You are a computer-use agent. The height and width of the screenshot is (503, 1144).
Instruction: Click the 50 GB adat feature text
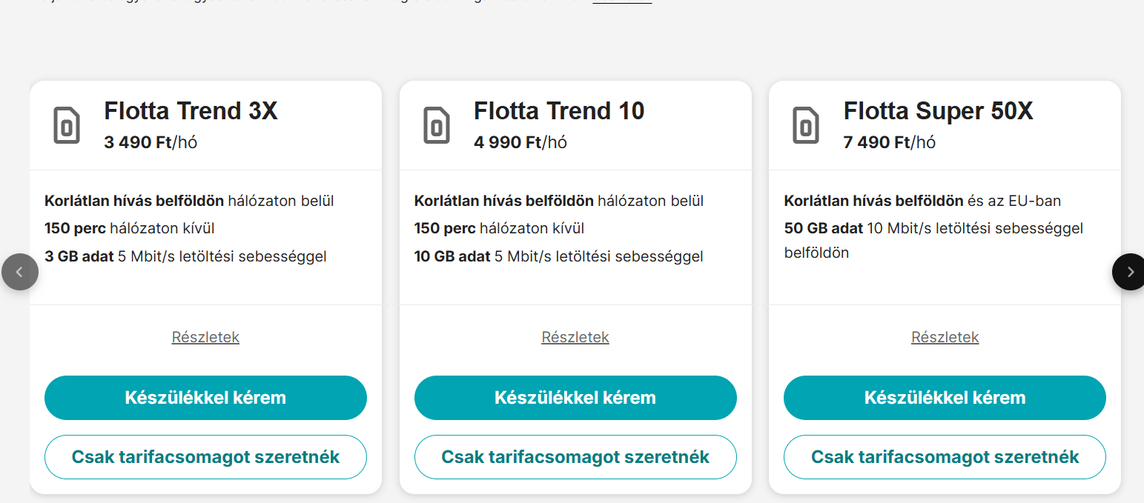pos(824,228)
